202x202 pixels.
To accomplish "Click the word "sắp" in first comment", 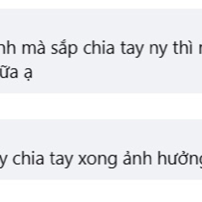I will [x=65, y=48].
